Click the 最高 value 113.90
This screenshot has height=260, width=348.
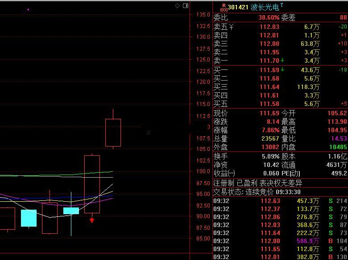point(337,122)
